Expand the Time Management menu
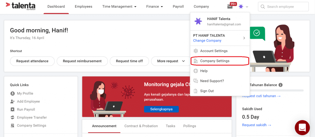The image size is (315, 137). pyautogui.click(x=119, y=7)
